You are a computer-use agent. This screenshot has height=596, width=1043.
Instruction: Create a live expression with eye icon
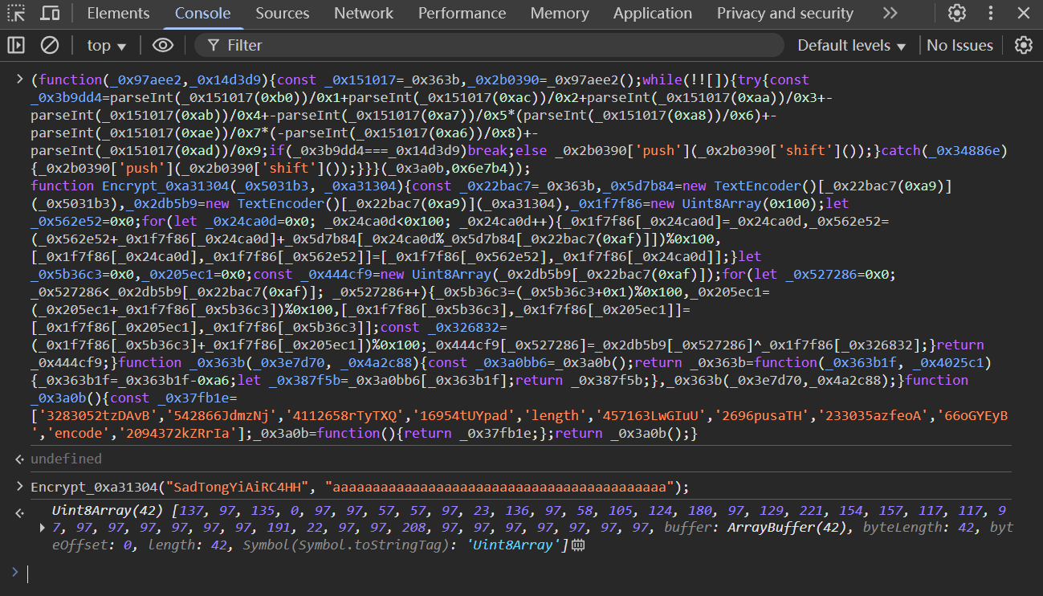click(x=163, y=45)
